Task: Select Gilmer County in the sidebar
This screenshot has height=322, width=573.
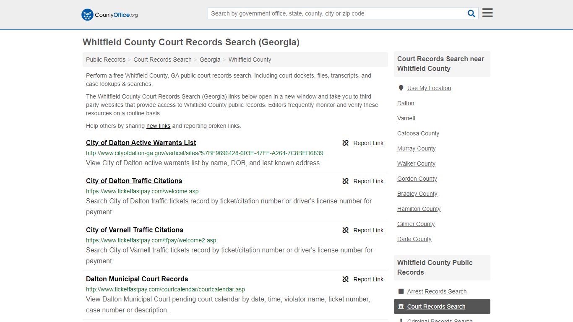Action: pos(416,224)
